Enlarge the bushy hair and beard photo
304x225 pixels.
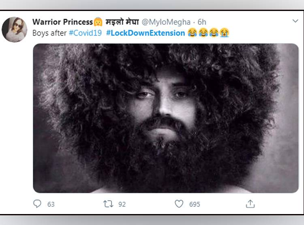(x=165, y=118)
